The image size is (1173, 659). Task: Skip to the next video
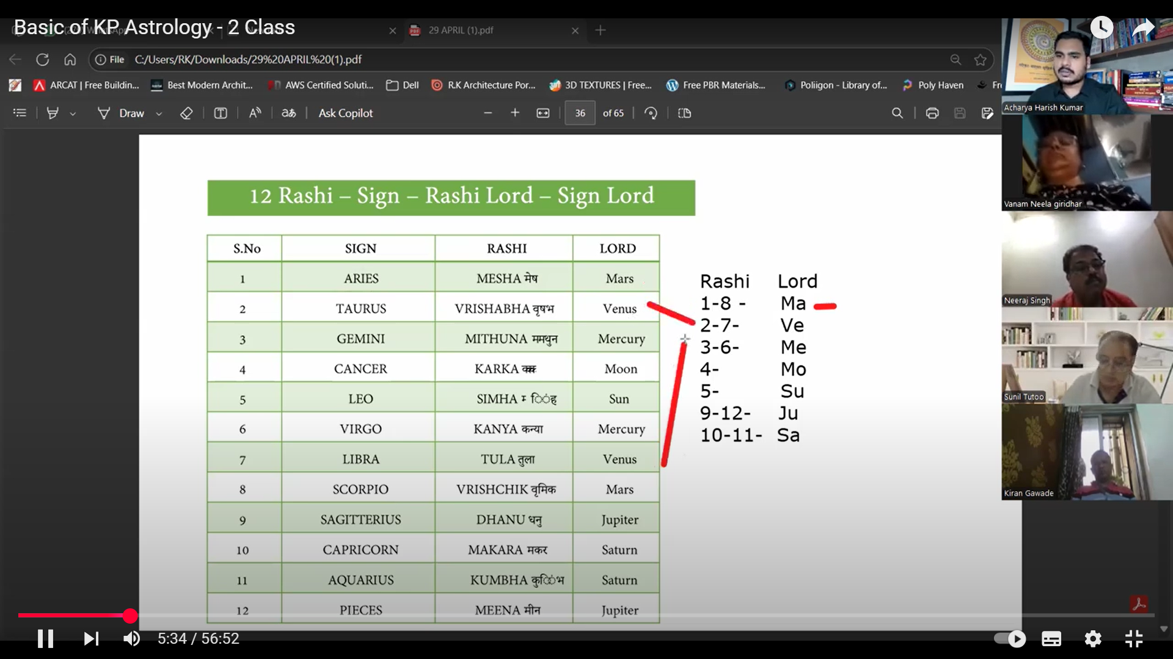tap(91, 639)
